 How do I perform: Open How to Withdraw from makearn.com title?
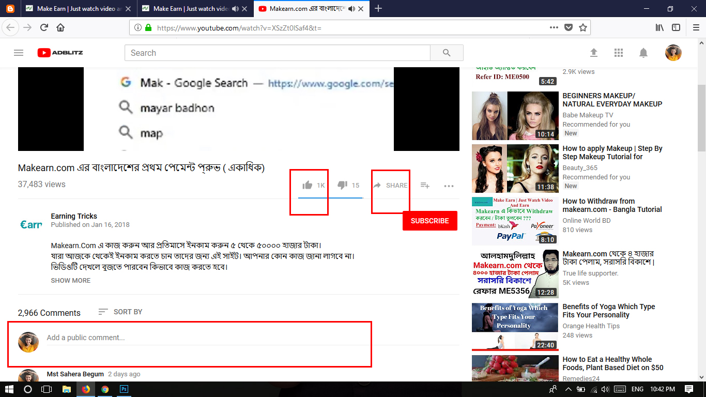click(x=612, y=205)
